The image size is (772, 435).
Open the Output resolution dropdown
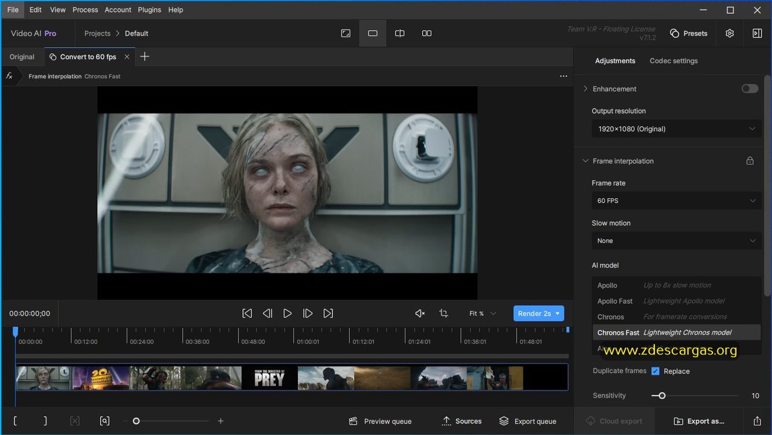click(x=677, y=129)
